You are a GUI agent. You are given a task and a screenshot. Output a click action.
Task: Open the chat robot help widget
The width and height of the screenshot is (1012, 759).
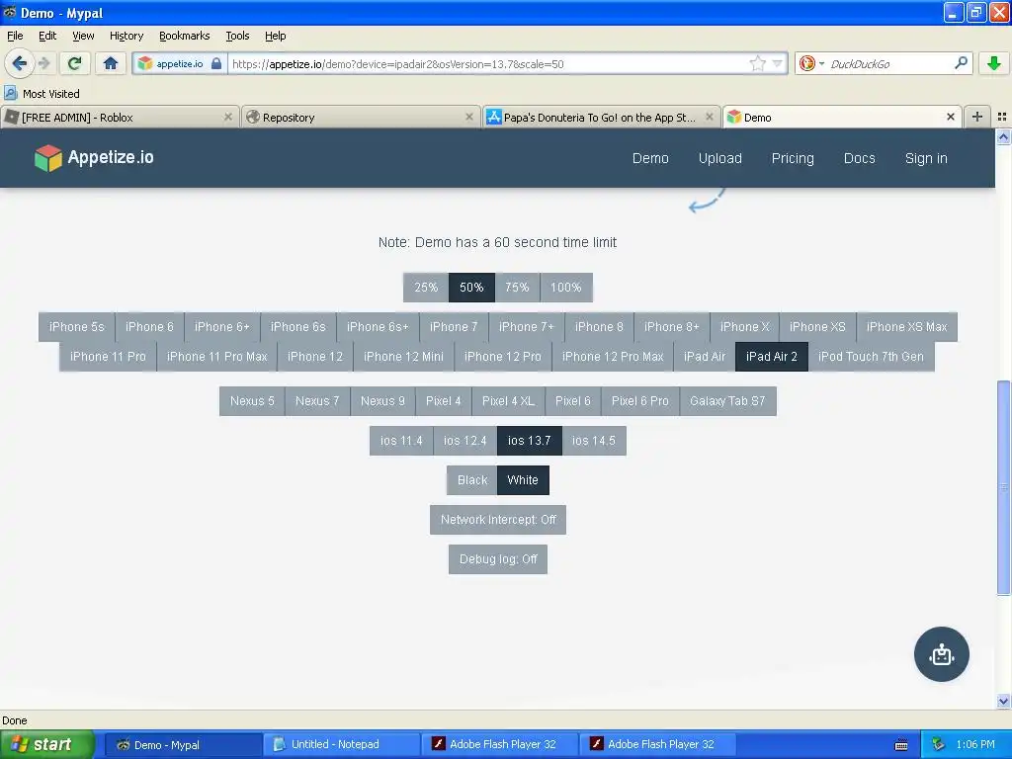click(x=941, y=654)
